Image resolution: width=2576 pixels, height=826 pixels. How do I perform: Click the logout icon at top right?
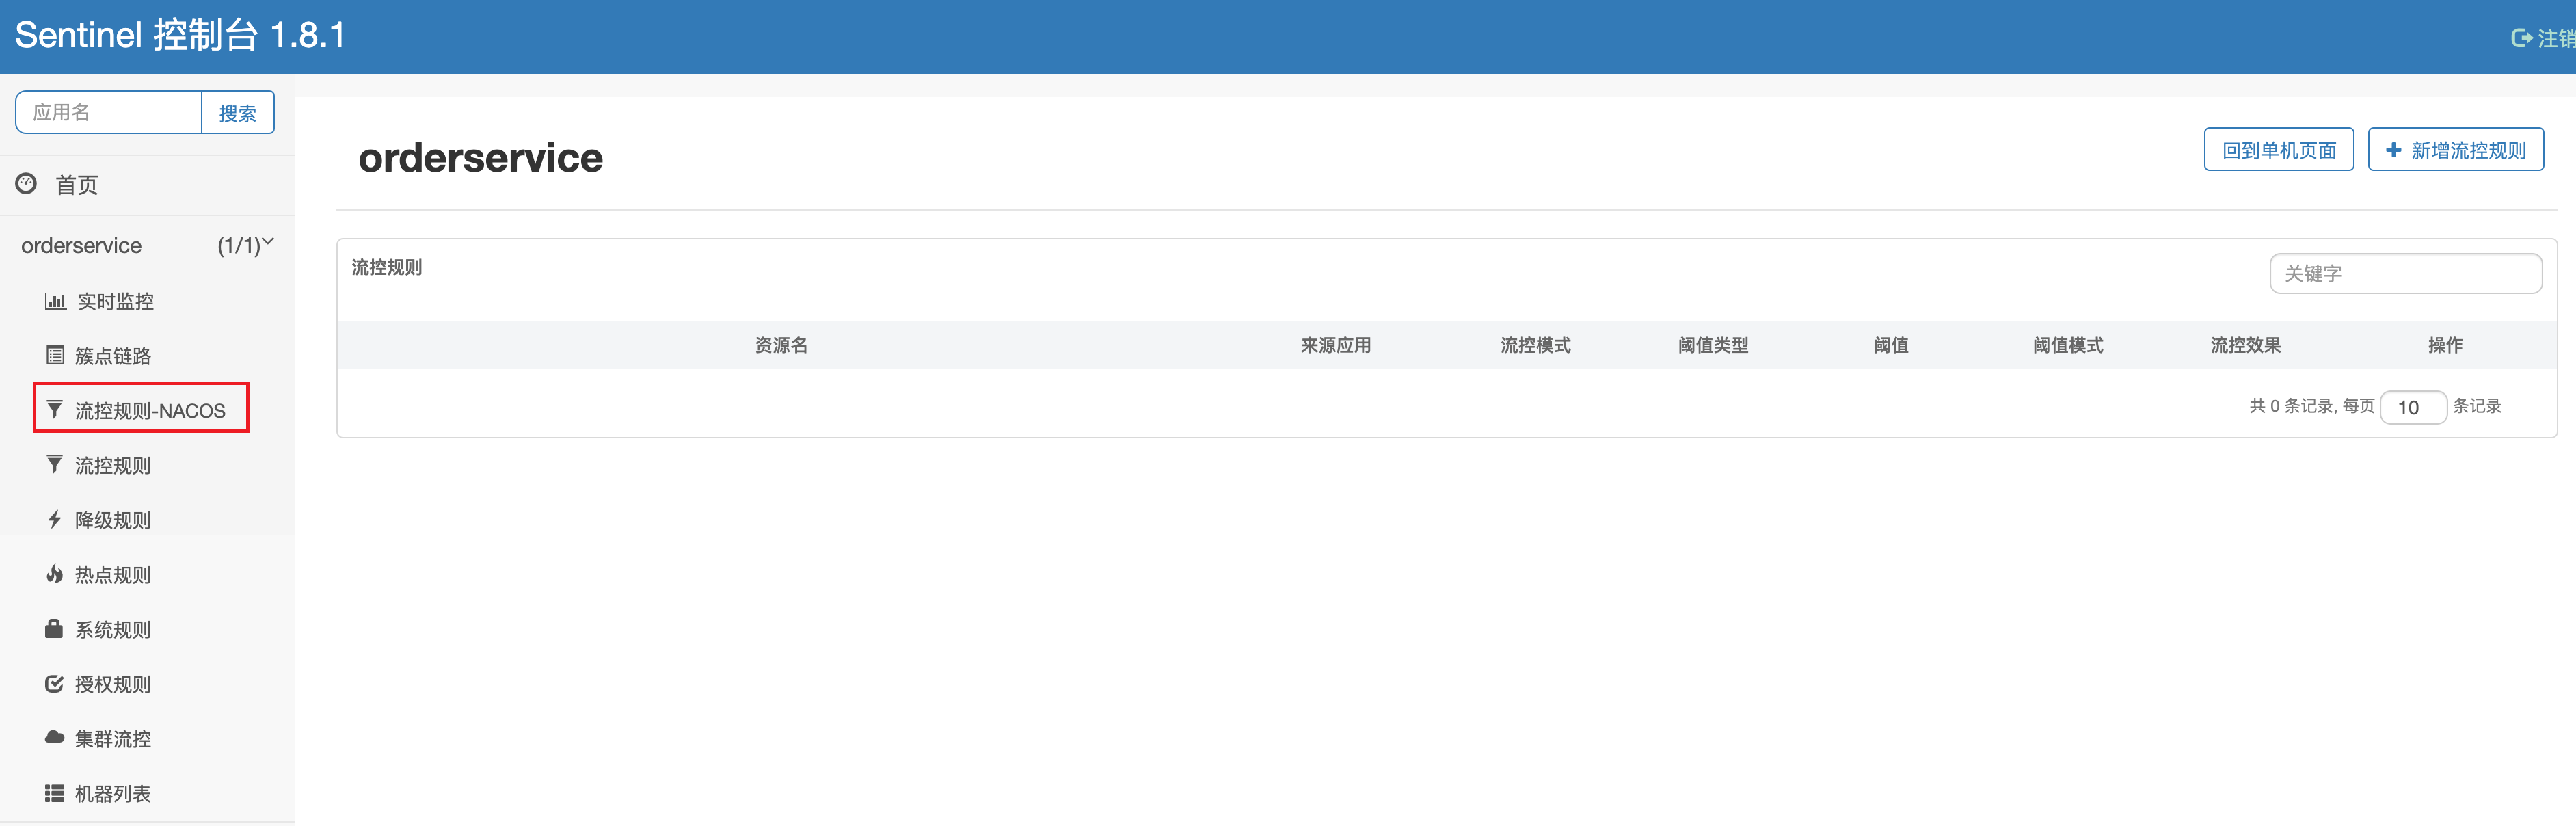2521,38
